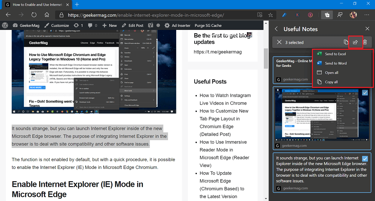Copy selected collection items
This screenshot has height=201, width=375.
tap(346, 42)
